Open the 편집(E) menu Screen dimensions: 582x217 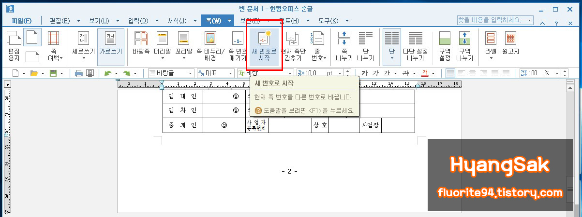point(60,21)
